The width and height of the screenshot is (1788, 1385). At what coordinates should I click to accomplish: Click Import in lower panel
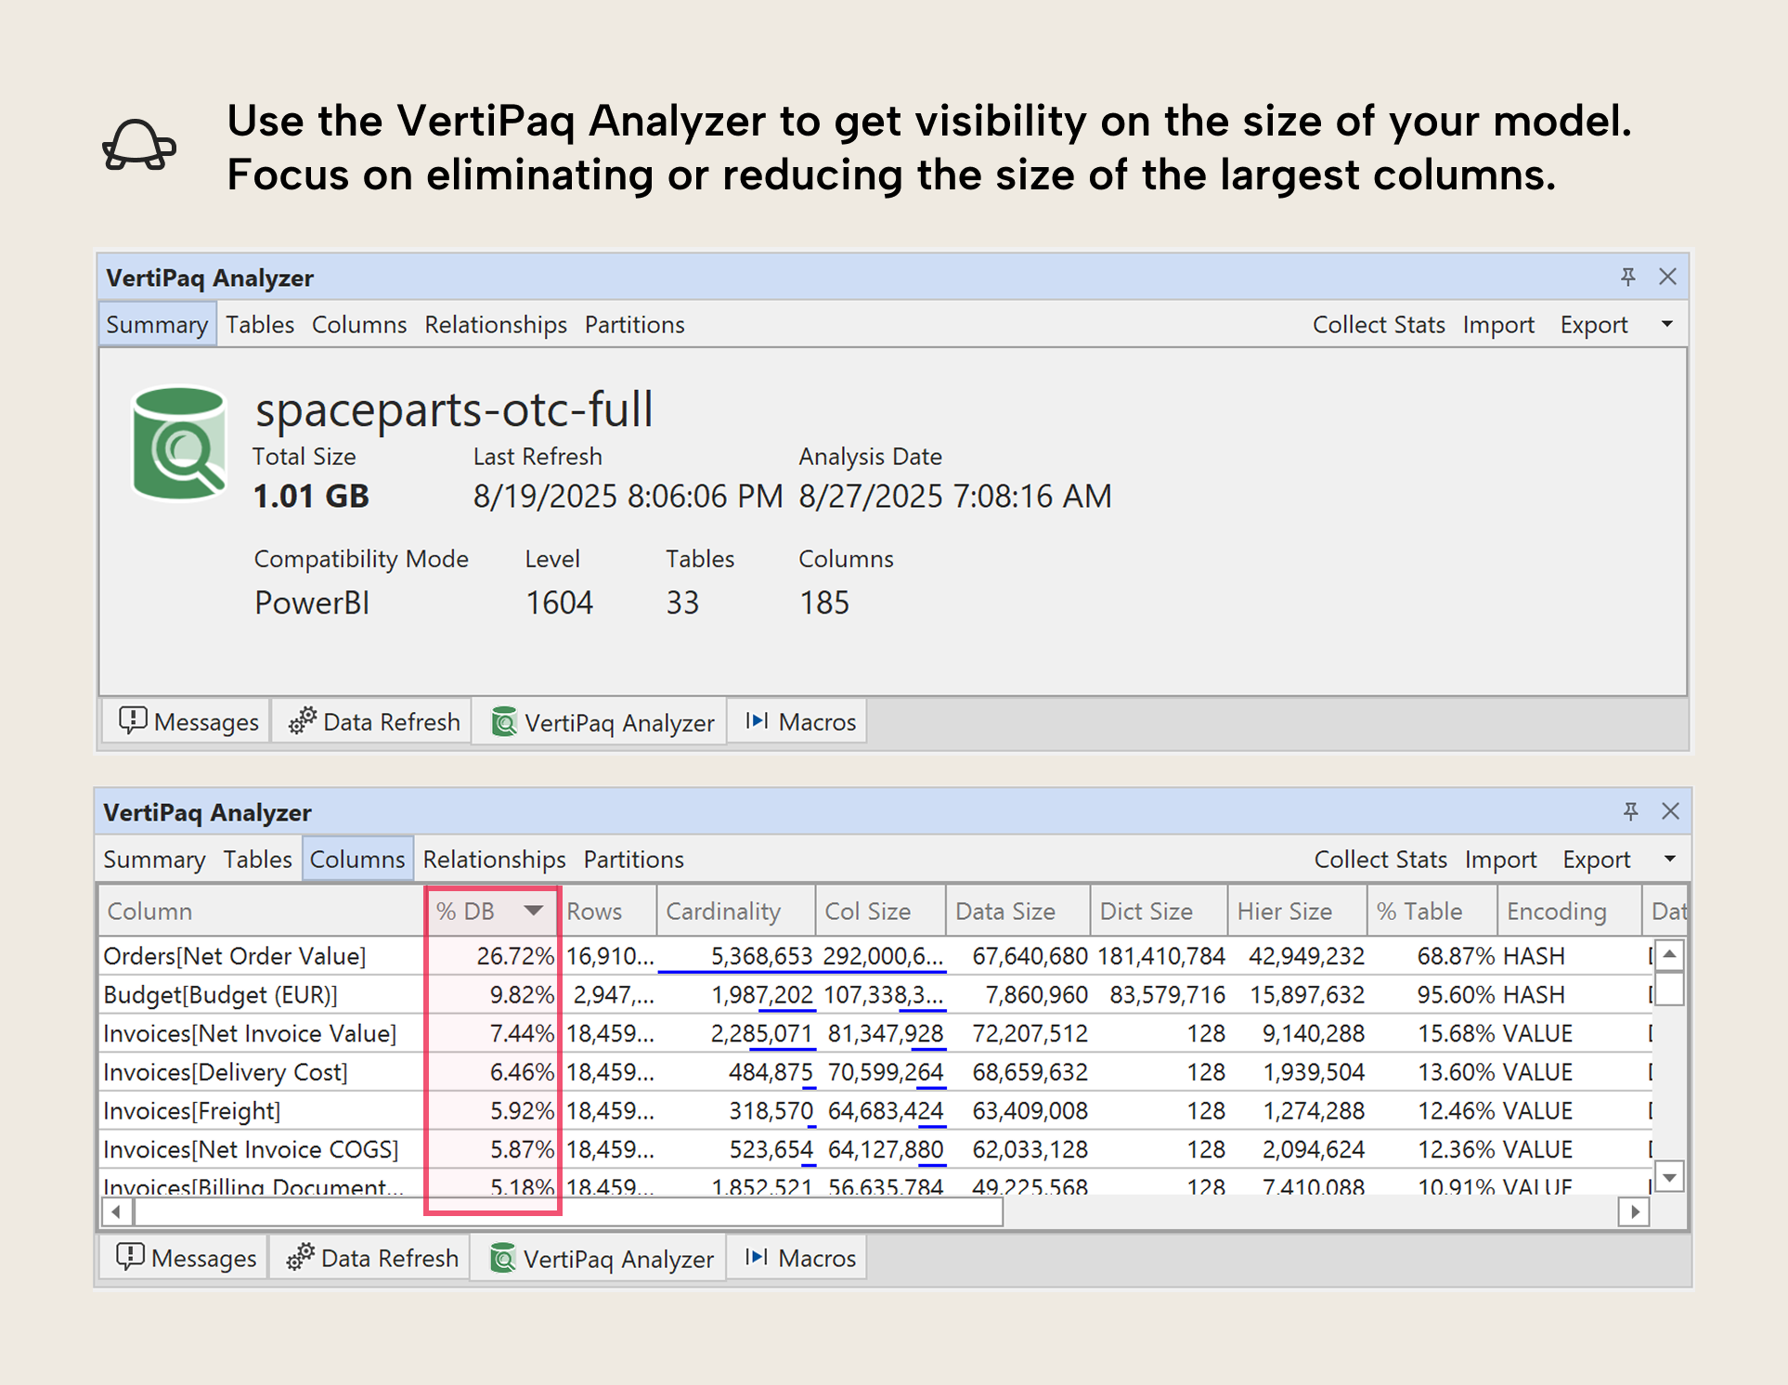pyautogui.click(x=1500, y=860)
